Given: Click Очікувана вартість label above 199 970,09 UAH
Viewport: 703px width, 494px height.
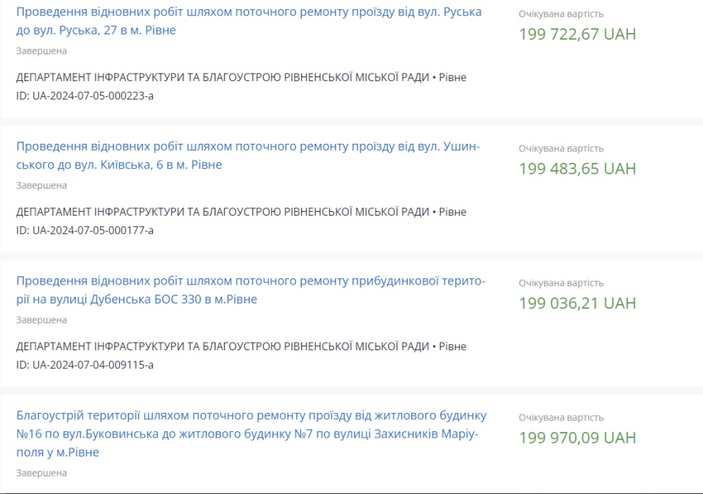Looking at the screenshot, I should pyautogui.click(x=561, y=418).
